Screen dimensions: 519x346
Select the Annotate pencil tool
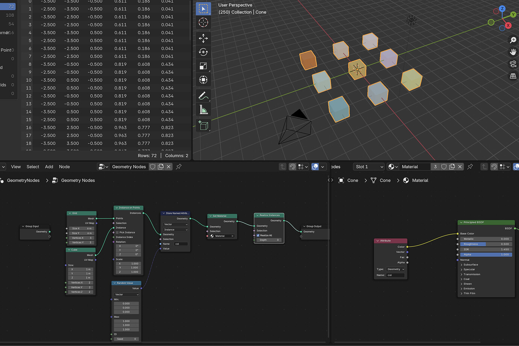pos(203,96)
